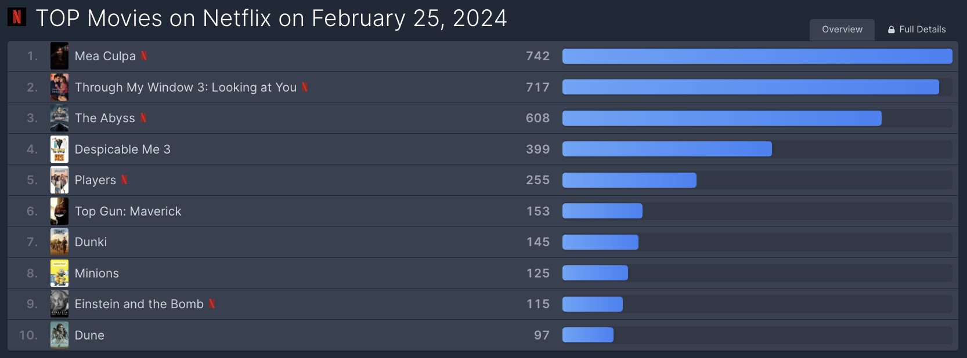The image size is (967, 358).
Task: Click the Top Gun: Maverick poster thumbnail
Action: coord(59,211)
